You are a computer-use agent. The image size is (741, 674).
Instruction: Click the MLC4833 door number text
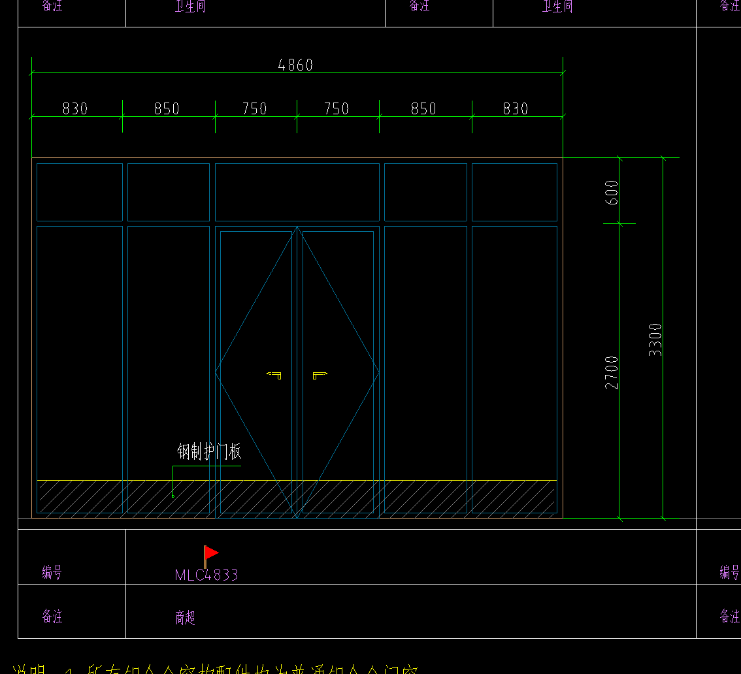[x=206, y=575]
